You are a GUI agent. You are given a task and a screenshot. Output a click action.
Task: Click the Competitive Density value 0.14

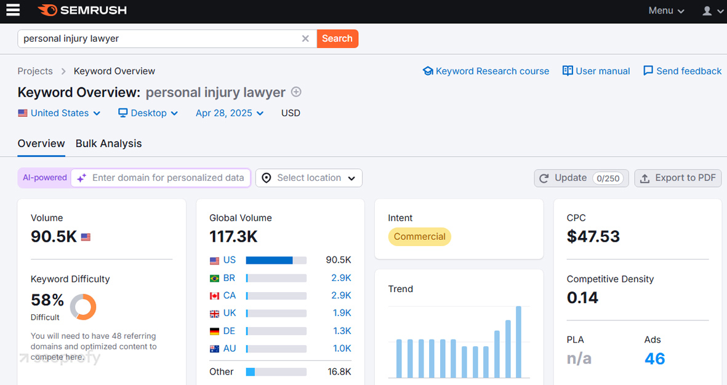point(582,298)
